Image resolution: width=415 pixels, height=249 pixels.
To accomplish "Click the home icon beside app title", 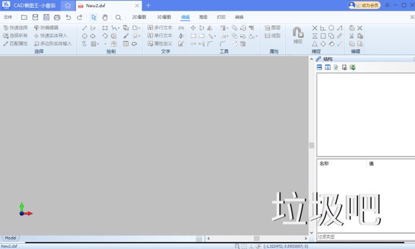I will point(68,5).
